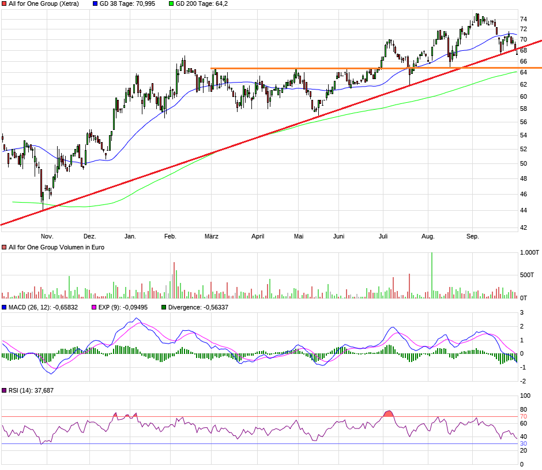542x470 pixels.
Task: Click the red All for One Group legend square
Action: tap(5, 3)
